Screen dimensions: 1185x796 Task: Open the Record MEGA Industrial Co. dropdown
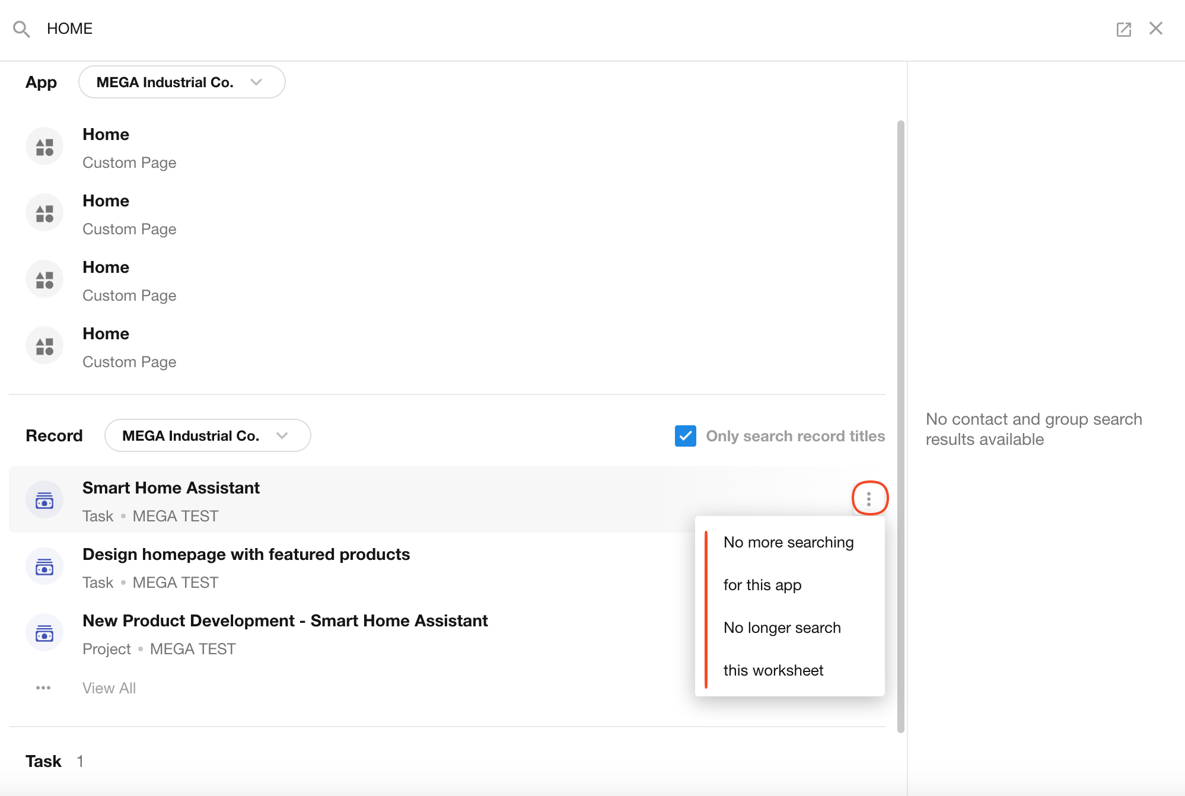click(207, 436)
